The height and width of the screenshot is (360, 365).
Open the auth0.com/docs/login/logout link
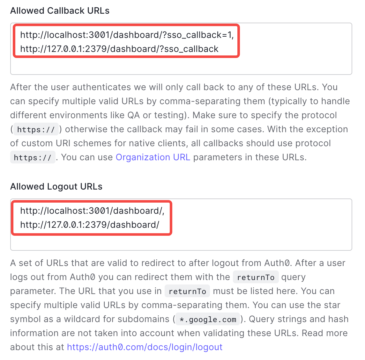145,347
